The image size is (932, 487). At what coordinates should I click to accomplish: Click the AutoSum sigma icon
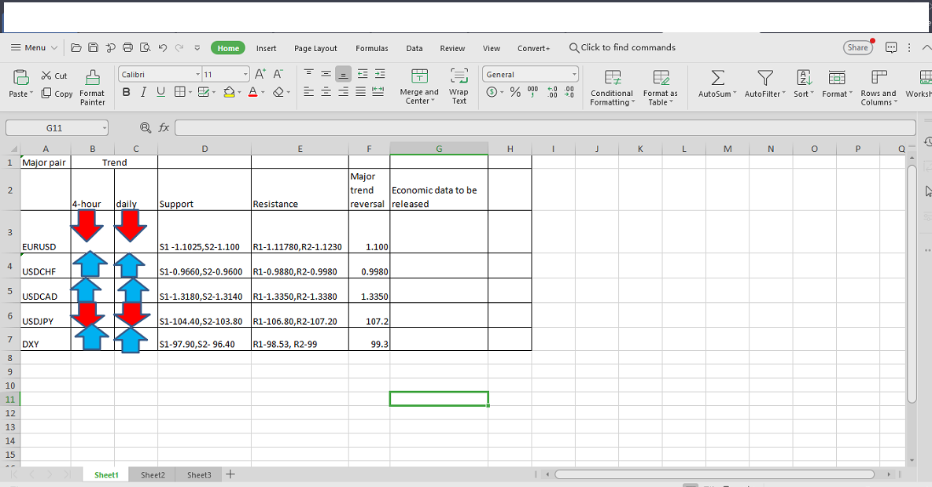tap(717, 77)
